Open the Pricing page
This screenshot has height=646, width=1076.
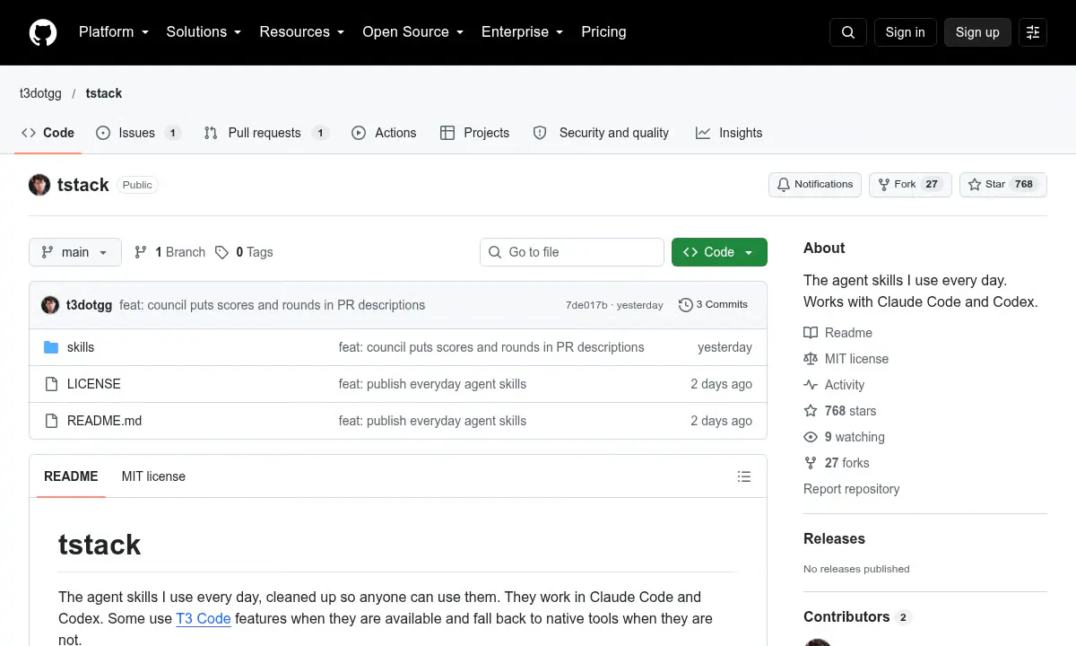coord(603,32)
